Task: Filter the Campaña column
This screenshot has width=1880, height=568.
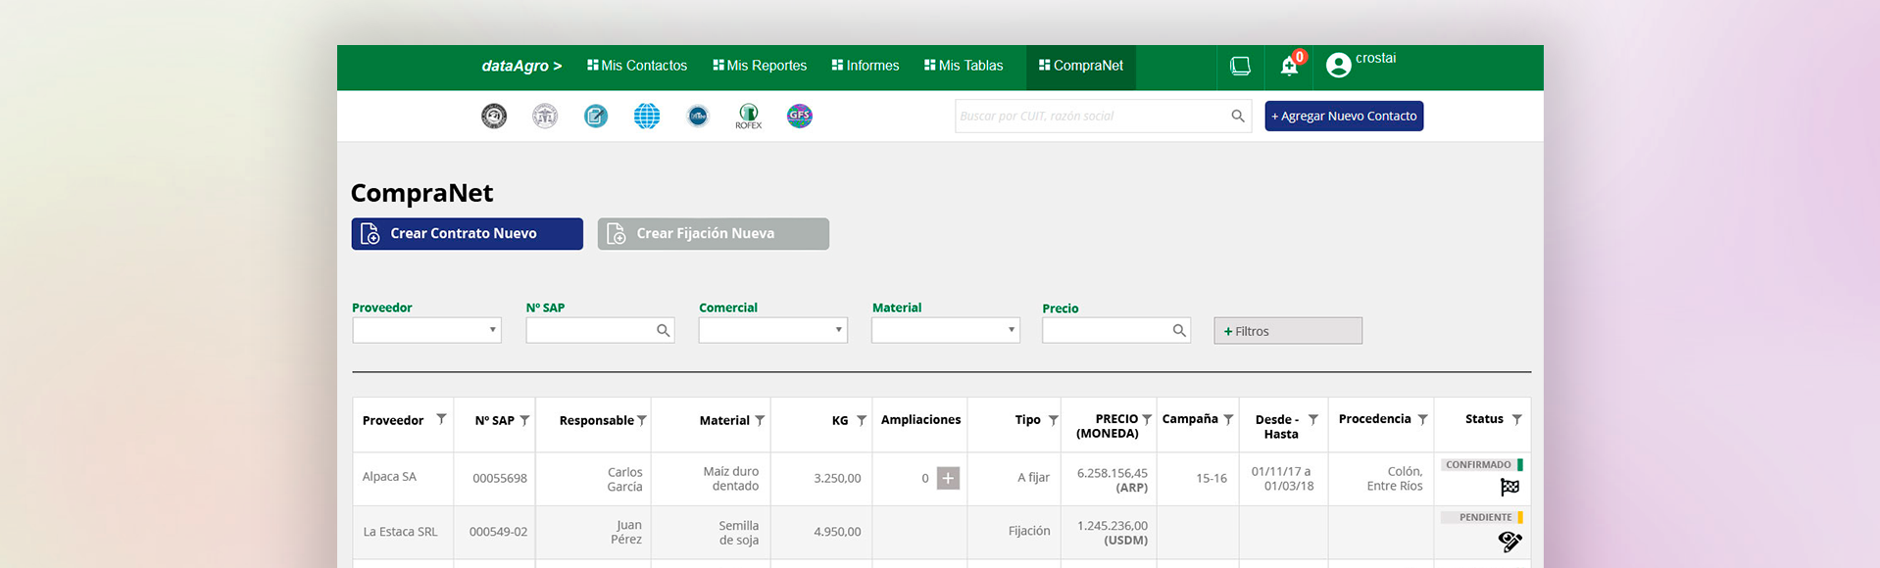Action: (1228, 419)
